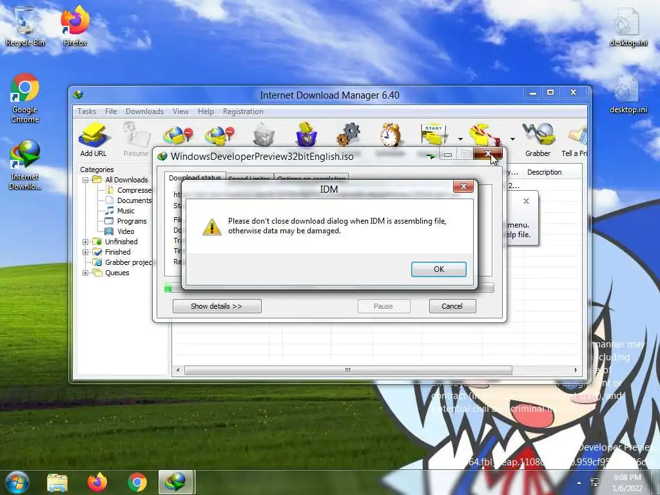
Task: Click the Pause button
Action: (x=383, y=306)
